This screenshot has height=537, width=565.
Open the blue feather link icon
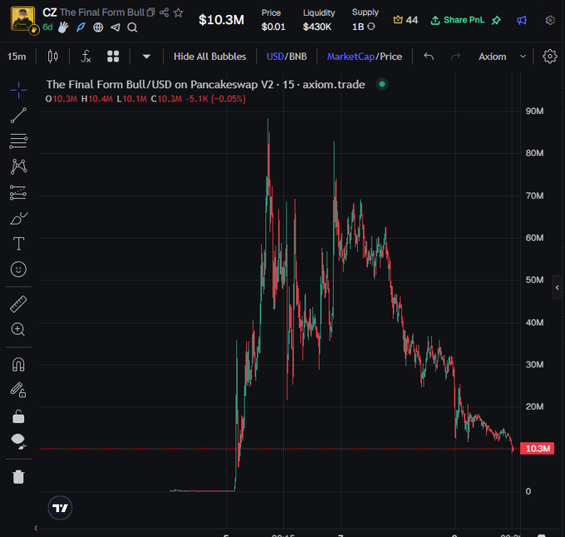81,27
